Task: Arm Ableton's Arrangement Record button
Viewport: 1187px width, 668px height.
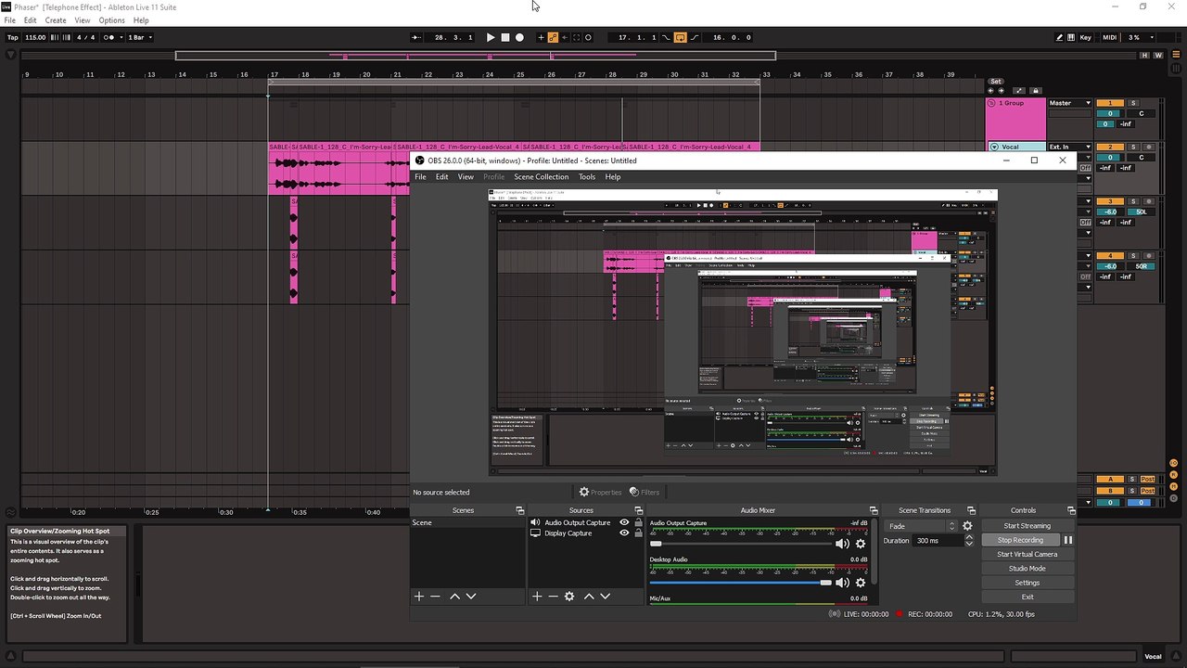Action: click(x=519, y=38)
